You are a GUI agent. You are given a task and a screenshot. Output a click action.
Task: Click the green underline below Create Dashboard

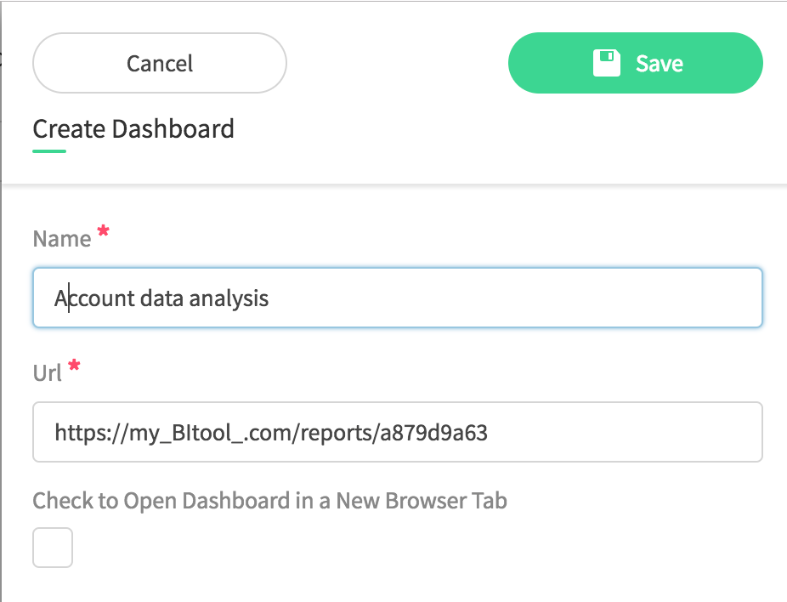49,150
